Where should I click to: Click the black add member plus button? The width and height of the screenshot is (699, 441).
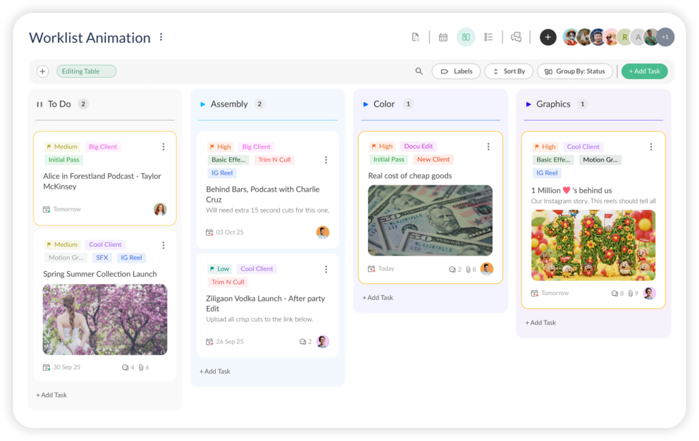pos(548,37)
